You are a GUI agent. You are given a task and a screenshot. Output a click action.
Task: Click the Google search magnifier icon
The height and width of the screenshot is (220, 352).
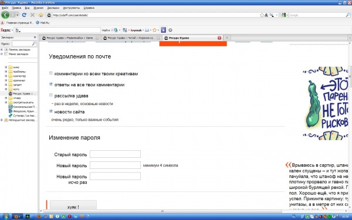(x=347, y=15)
